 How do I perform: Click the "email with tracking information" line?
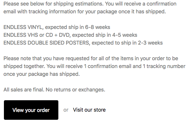click(85, 12)
